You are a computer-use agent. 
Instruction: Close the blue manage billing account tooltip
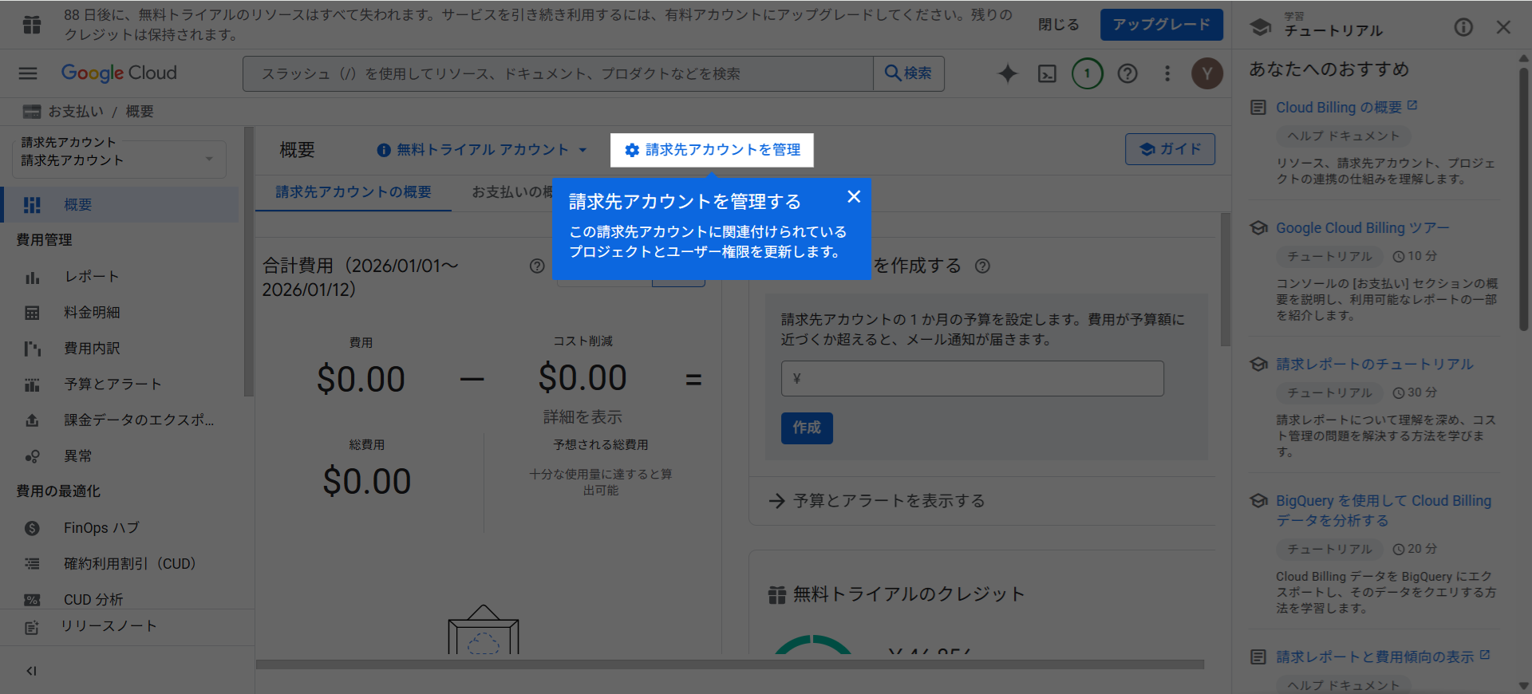pyautogui.click(x=854, y=197)
